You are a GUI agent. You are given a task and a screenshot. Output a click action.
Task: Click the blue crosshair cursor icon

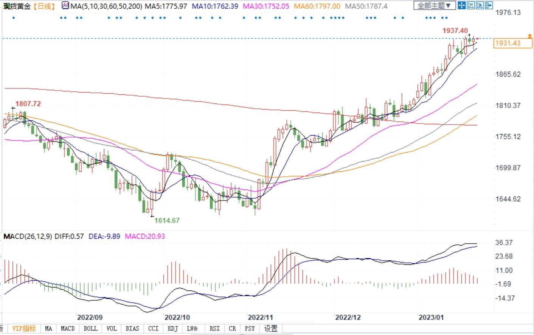coord(462,5)
